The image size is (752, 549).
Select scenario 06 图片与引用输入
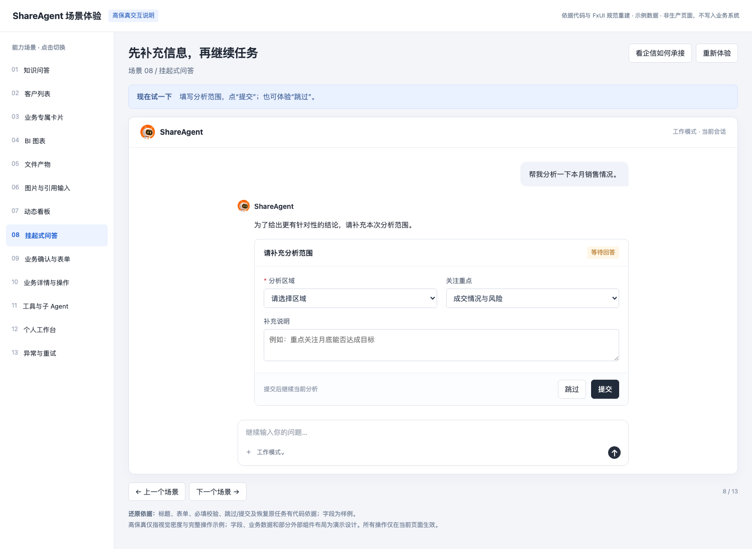[57, 188]
